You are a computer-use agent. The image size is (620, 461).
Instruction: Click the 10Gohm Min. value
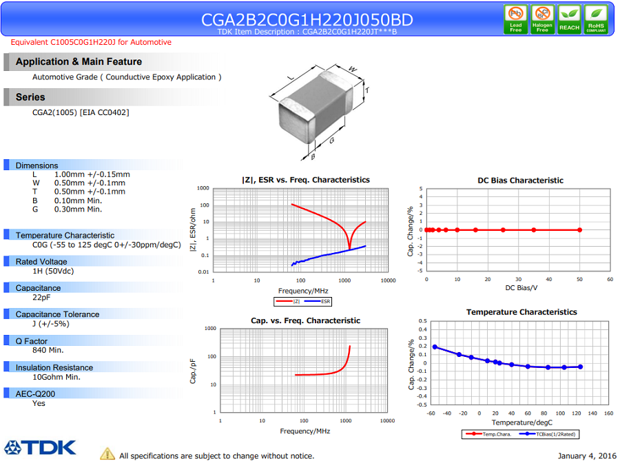coord(56,377)
